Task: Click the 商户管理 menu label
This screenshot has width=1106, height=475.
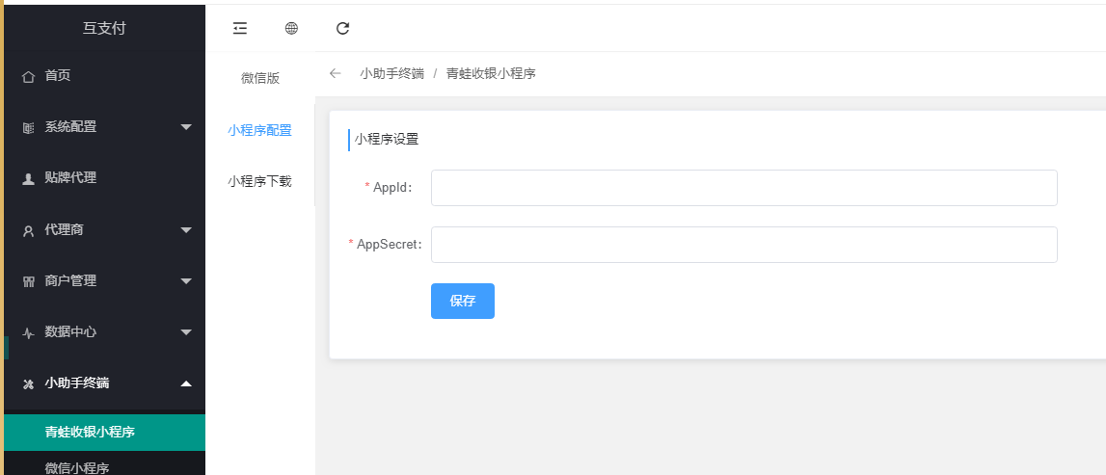Action: pos(70,280)
